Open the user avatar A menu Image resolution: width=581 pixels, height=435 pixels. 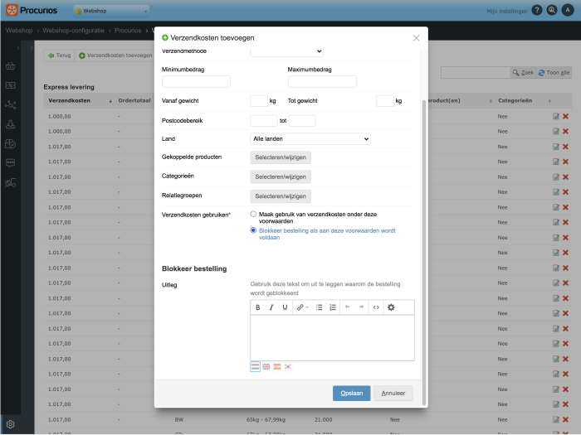pyautogui.click(x=567, y=10)
